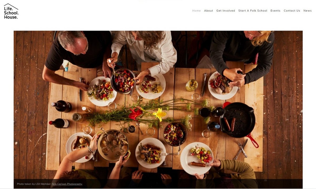Click the yellow lily on the table
This screenshot has width=316, height=189.
[160, 114]
